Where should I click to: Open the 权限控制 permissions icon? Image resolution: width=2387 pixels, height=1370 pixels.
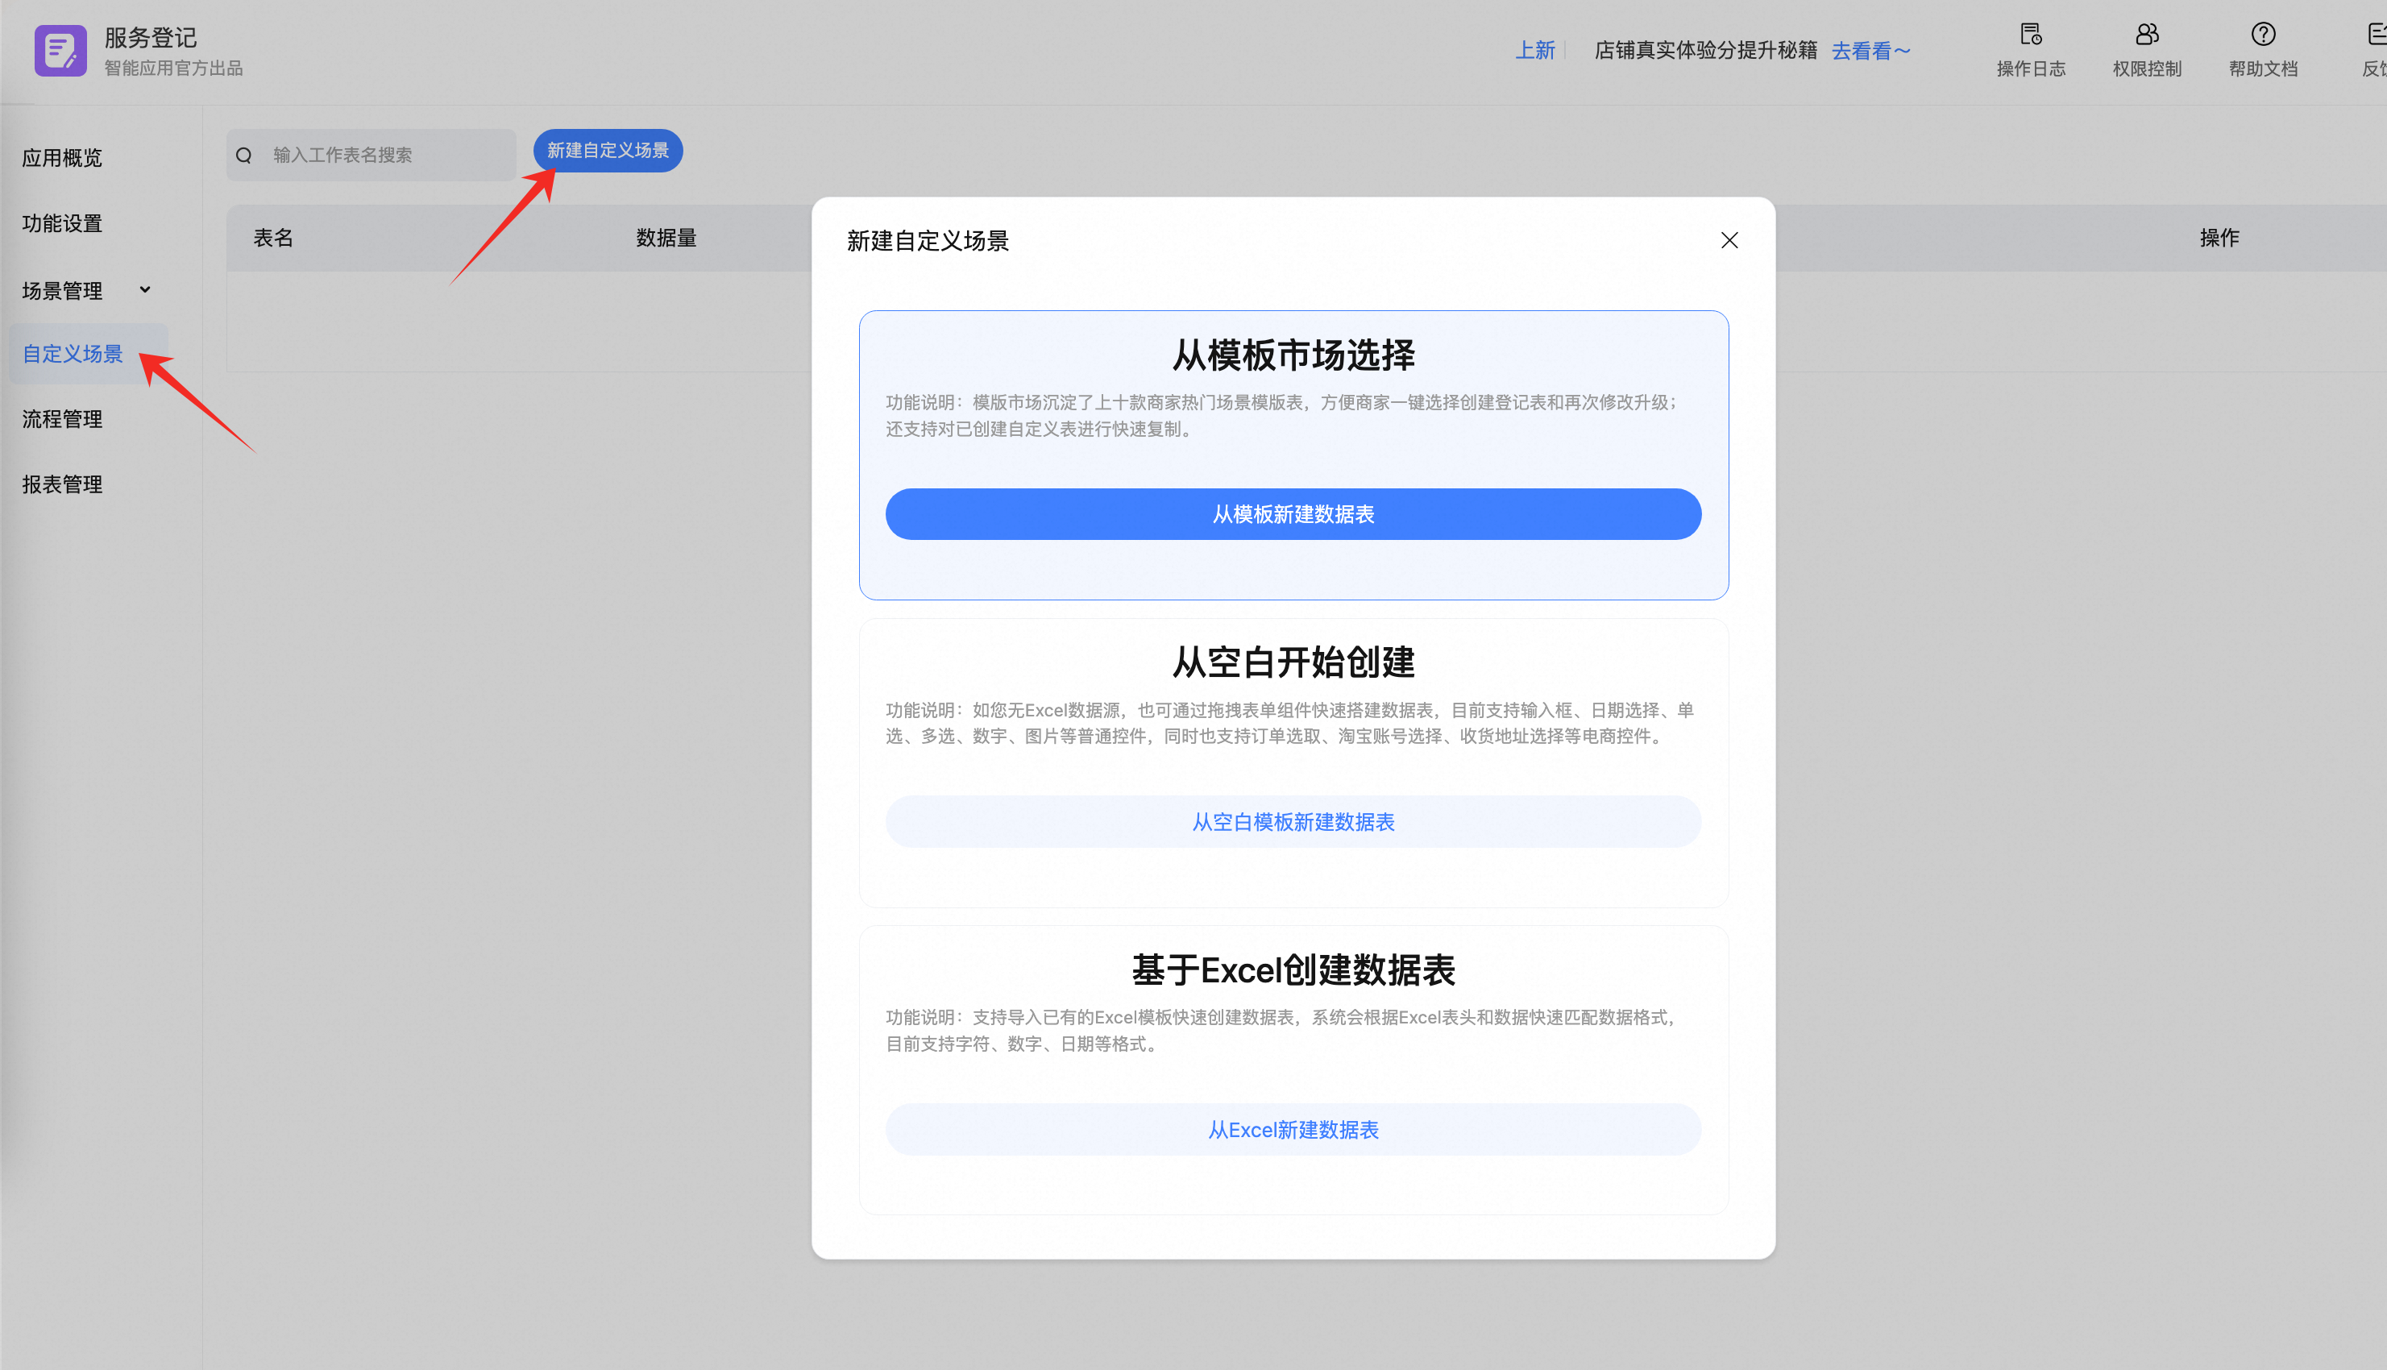coord(2146,35)
